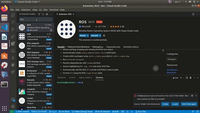
Task: Open the Accounts icon in activity bar
Action: tap(13, 100)
